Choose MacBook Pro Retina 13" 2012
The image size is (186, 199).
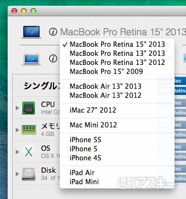(x=117, y=63)
